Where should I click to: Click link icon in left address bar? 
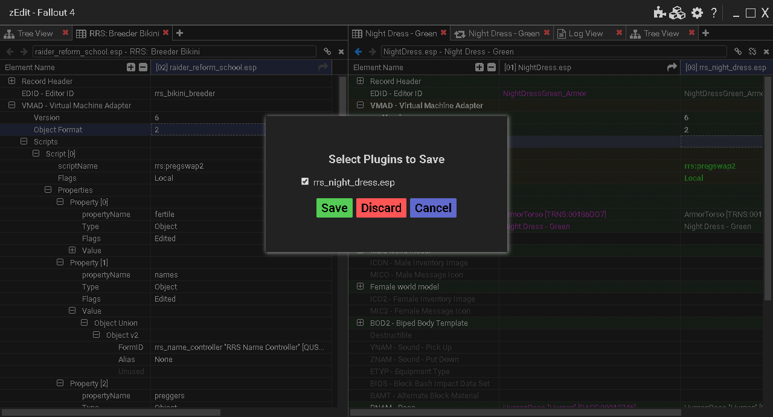[327, 52]
